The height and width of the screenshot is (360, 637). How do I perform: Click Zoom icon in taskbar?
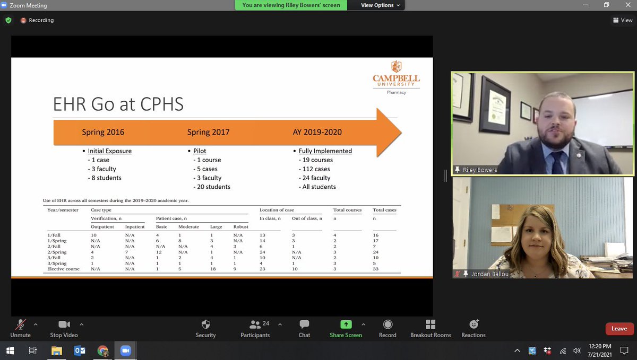coord(126,350)
